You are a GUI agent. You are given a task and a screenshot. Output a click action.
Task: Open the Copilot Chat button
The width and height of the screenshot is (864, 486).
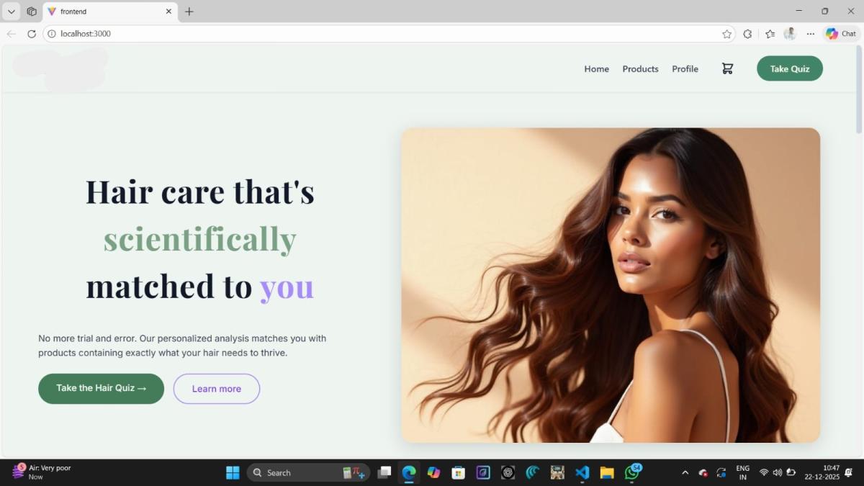841,34
